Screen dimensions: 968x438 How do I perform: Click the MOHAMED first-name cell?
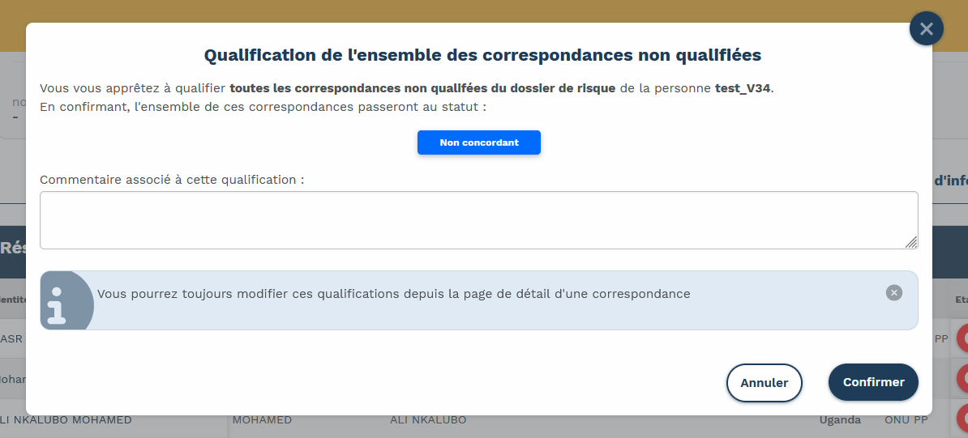(262, 420)
